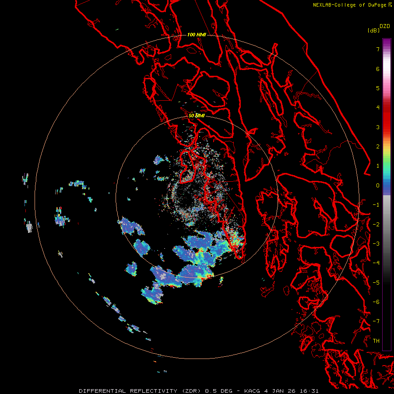Click the ZDR color scale bar
394x394 pixels.
click(387, 194)
